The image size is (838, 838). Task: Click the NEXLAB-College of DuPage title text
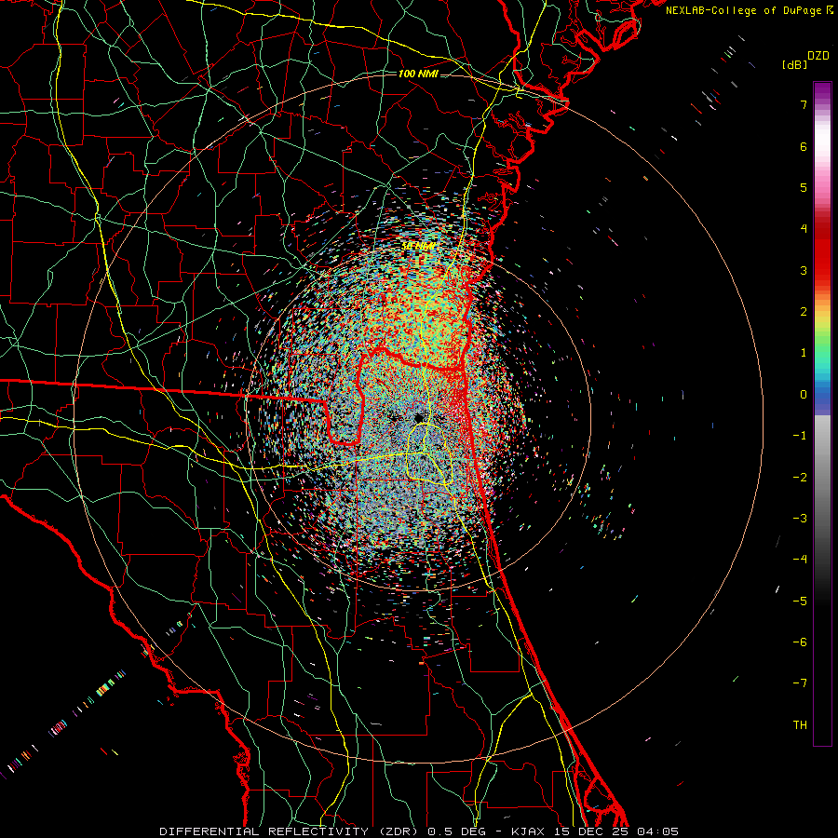pos(749,10)
